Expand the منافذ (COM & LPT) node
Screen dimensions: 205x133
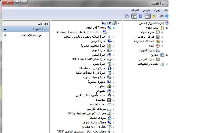pyautogui.click(x=114, y=127)
